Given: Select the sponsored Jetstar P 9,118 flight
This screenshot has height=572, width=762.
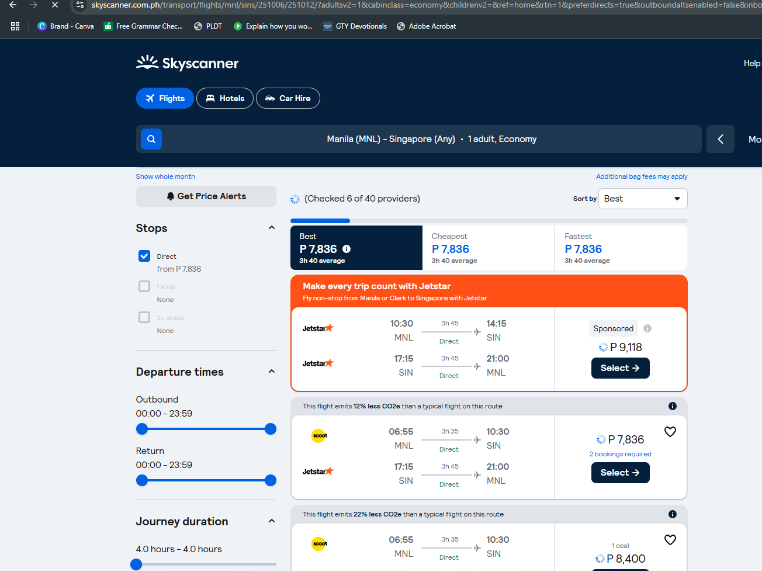Looking at the screenshot, I should 621,368.
